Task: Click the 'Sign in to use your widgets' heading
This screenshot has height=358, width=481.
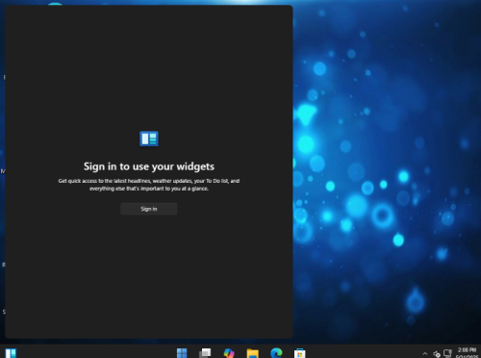Action: coord(149,166)
